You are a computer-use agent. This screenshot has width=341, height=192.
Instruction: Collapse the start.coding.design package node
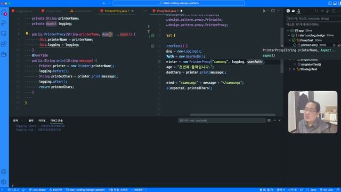(289, 36)
